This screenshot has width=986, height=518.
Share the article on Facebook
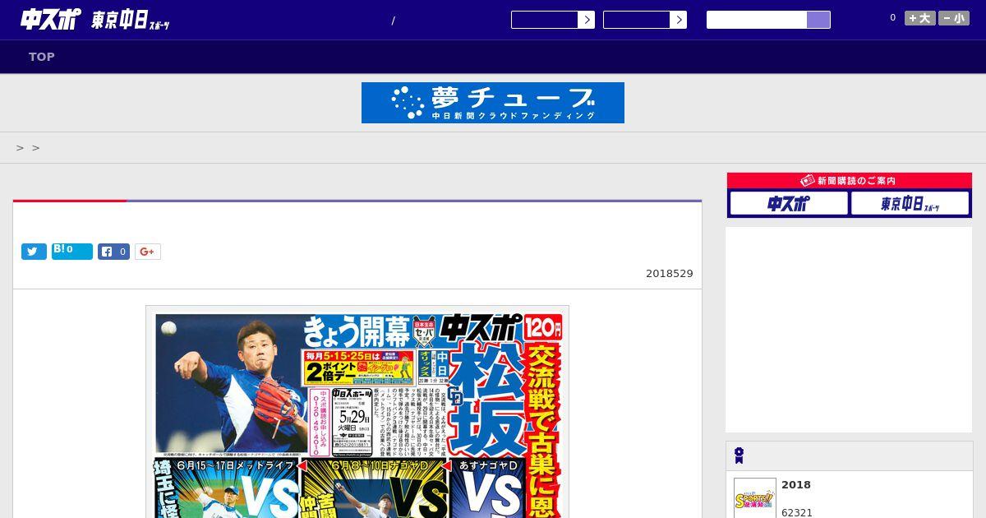[x=114, y=252]
